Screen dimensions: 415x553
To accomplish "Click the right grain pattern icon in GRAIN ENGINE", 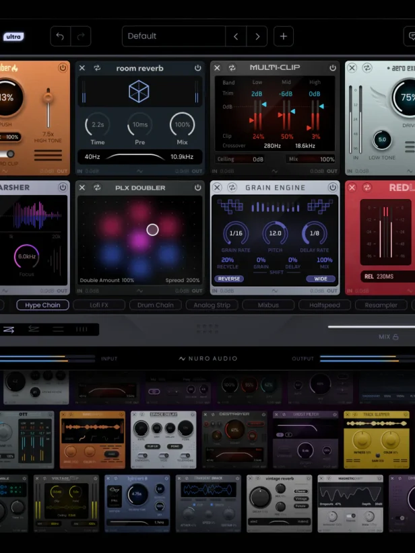I will (x=319, y=207).
